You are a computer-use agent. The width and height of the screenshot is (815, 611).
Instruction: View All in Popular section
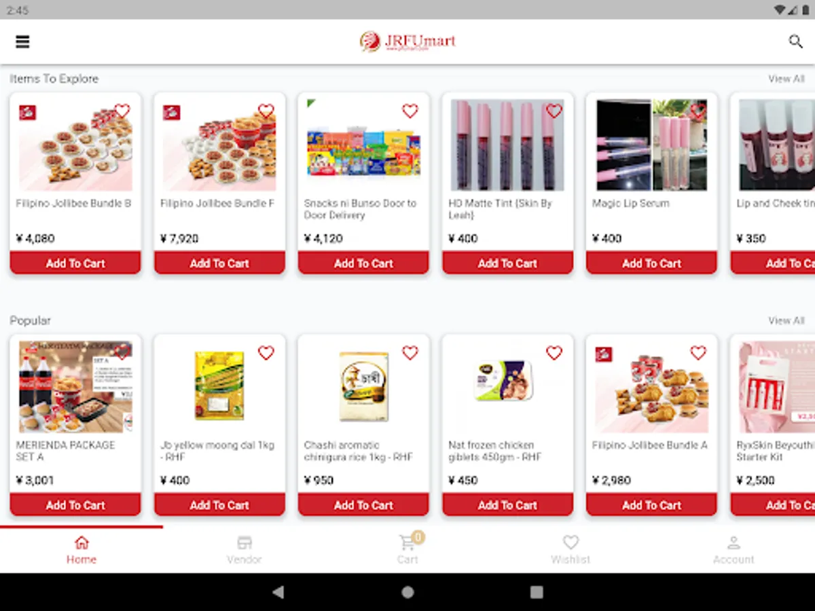pyautogui.click(x=786, y=320)
